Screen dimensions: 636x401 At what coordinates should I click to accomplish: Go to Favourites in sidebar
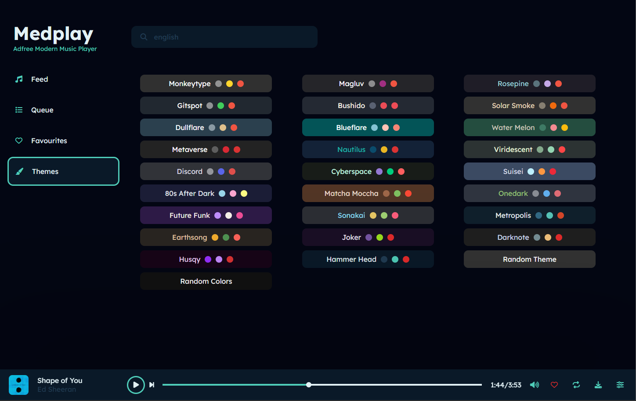coord(49,141)
